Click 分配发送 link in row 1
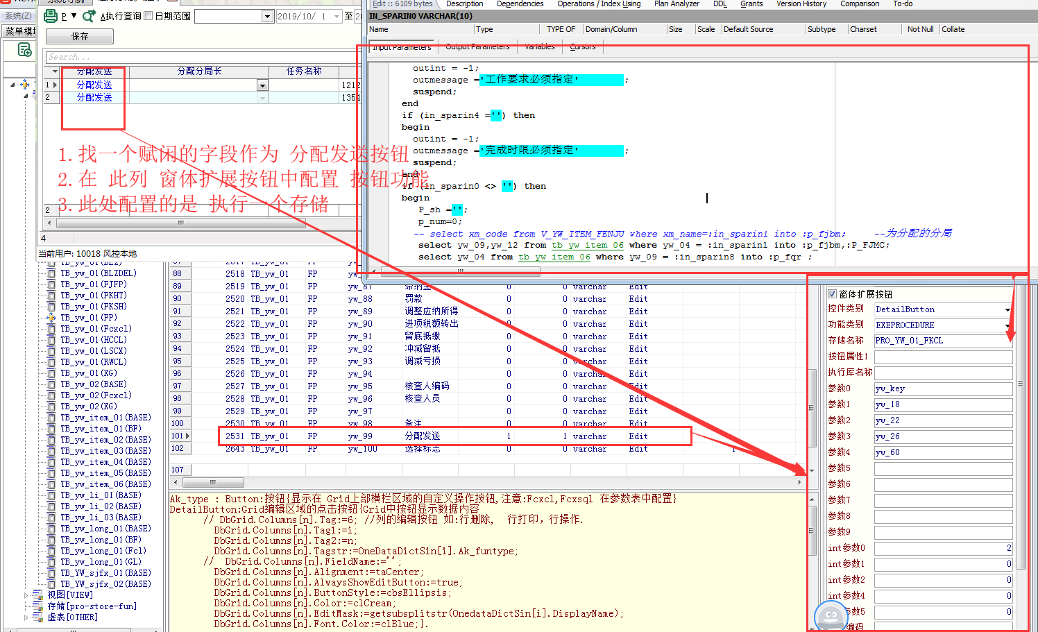 pos(94,85)
